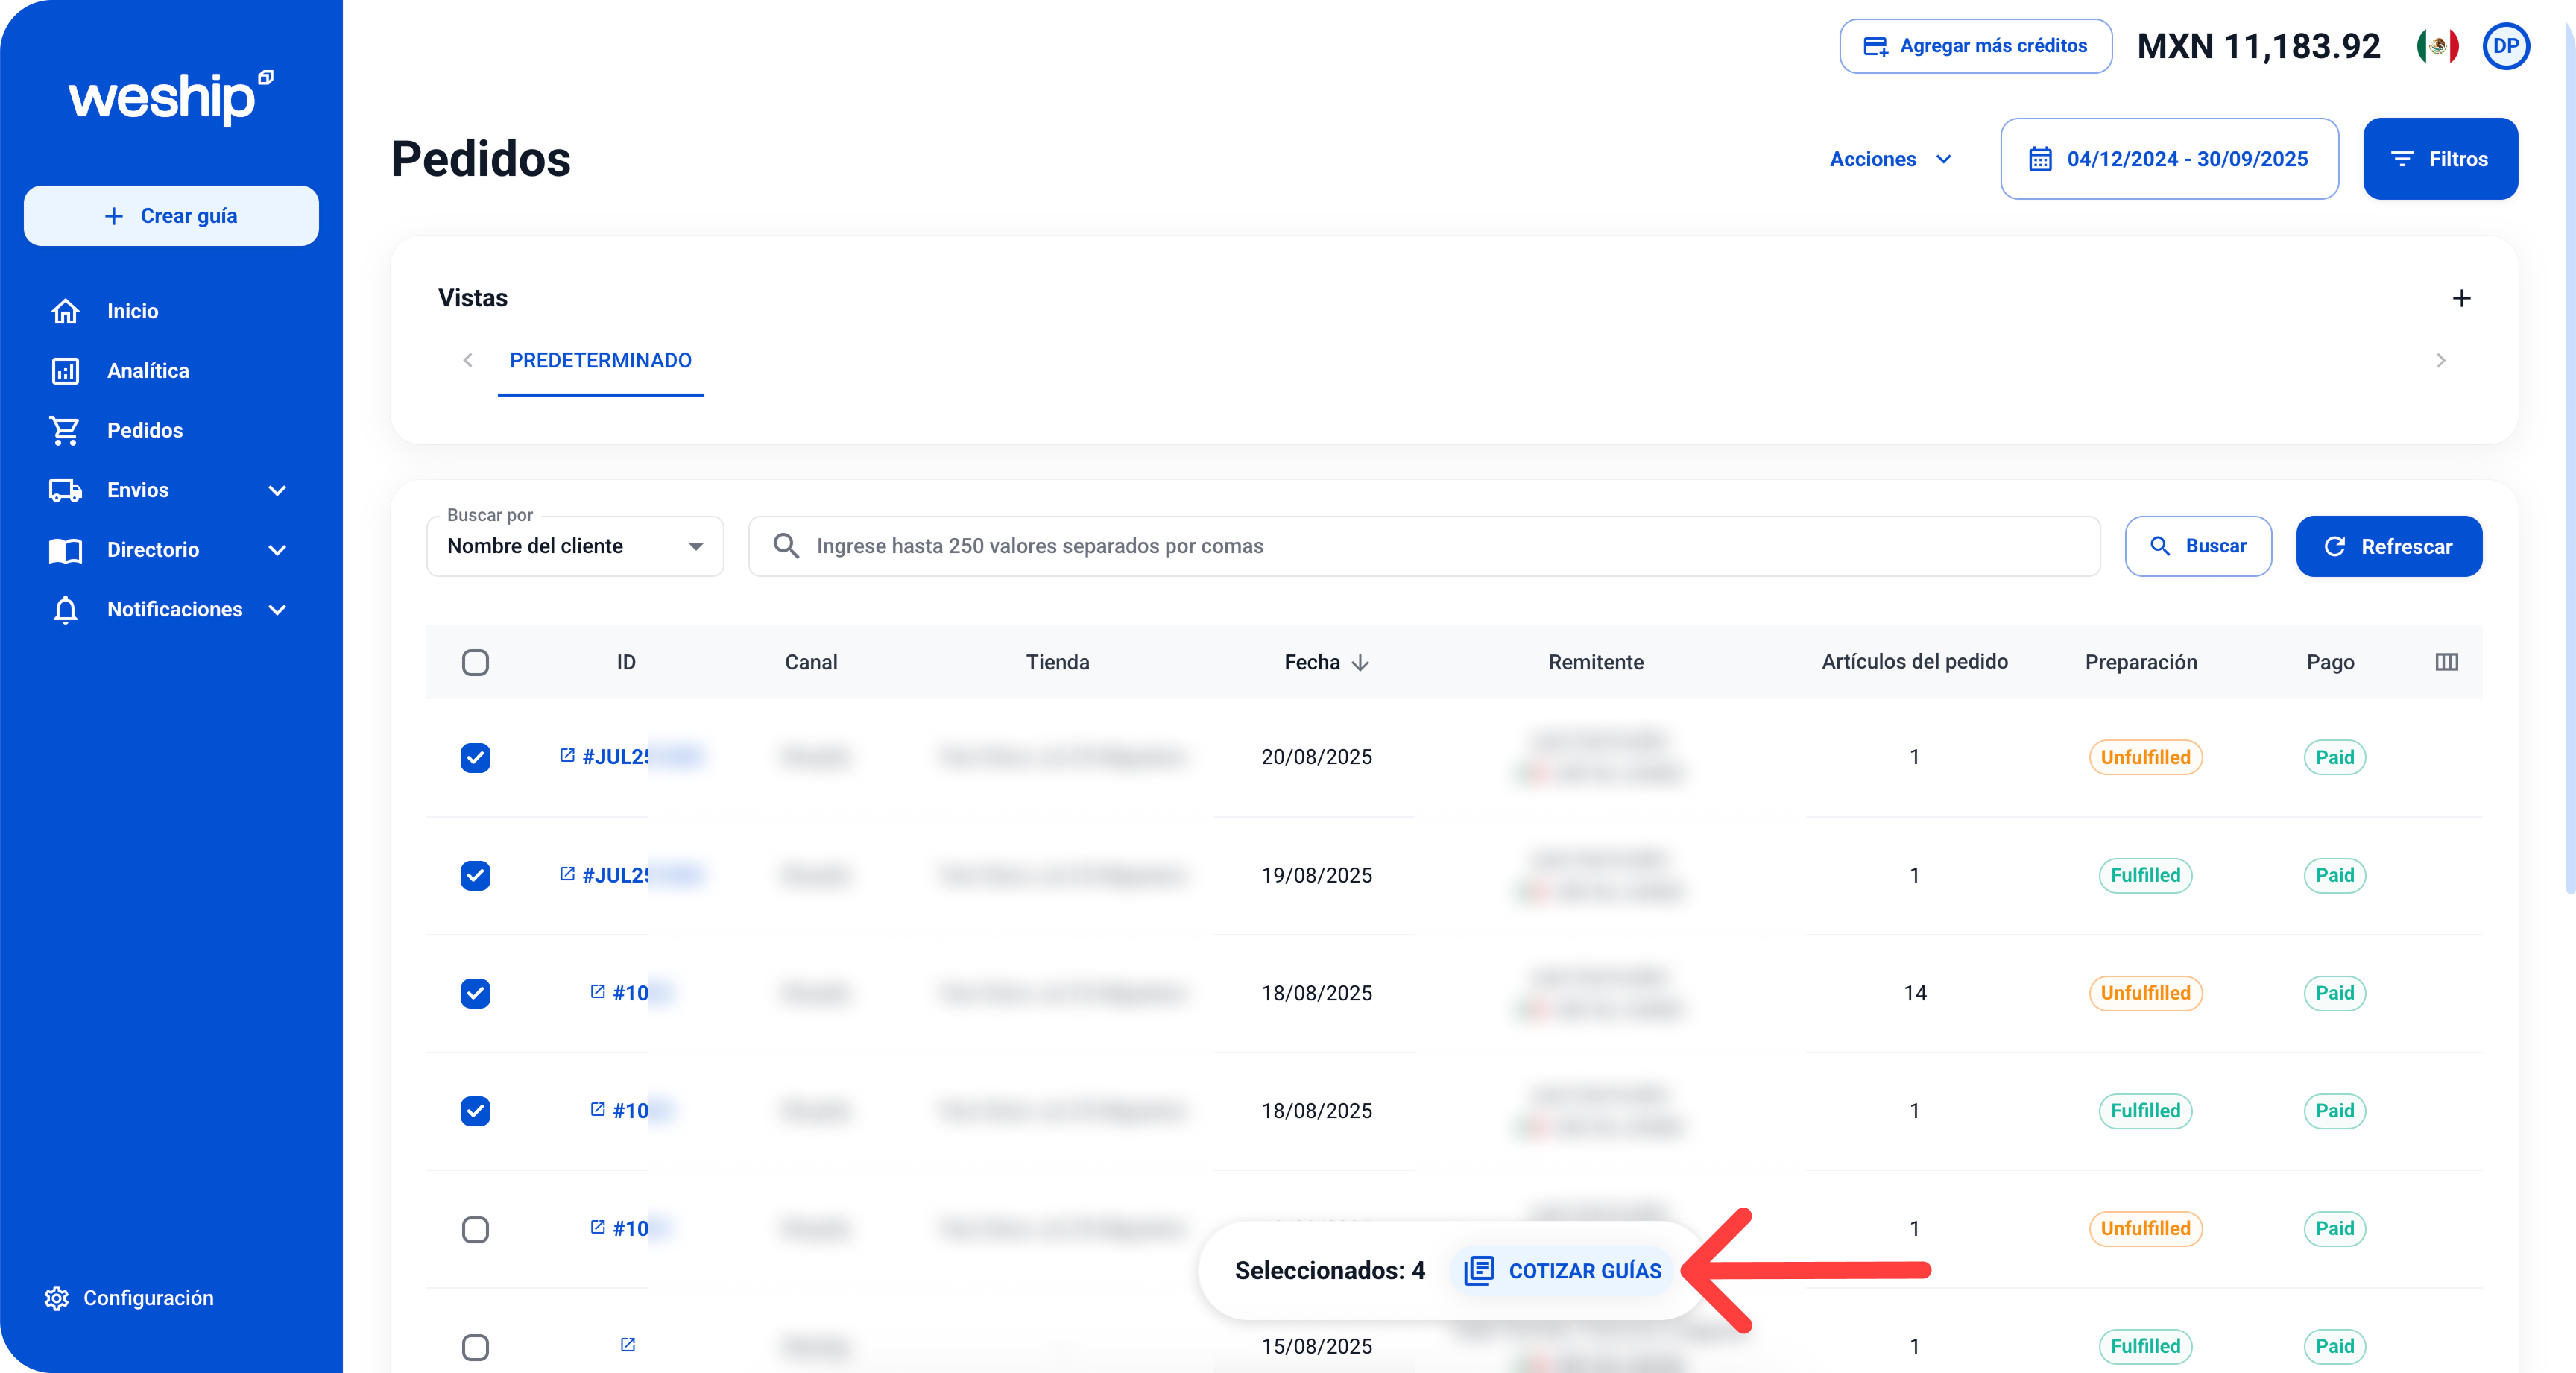The height and width of the screenshot is (1373, 2576).
Task: Open the Buscar por Nombre del cliente dropdown
Action: click(x=575, y=546)
